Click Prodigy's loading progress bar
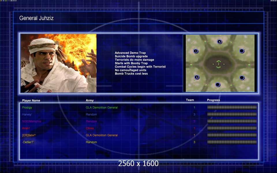This screenshot has width=277, height=173. click(232, 107)
